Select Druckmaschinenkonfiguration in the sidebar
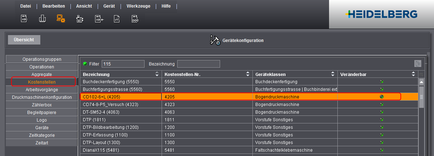Image resolution: width=434 pixels, height=156 pixels. click(42, 97)
